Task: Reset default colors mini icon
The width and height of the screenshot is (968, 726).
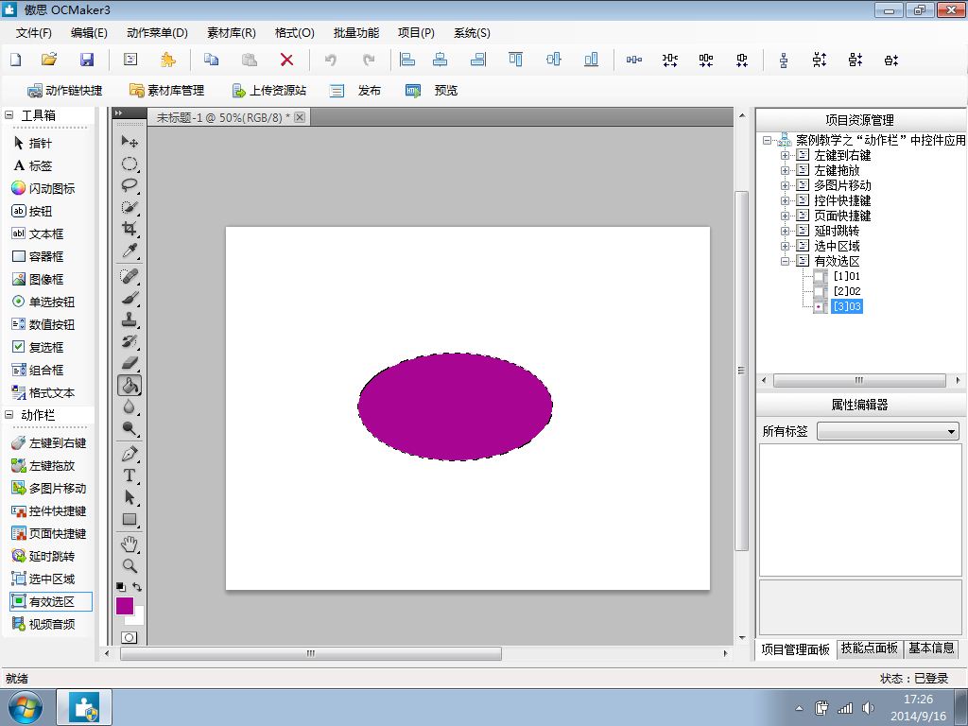Action: point(120,586)
